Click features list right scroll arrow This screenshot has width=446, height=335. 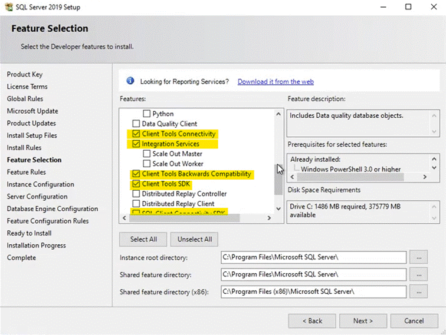[269, 218]
